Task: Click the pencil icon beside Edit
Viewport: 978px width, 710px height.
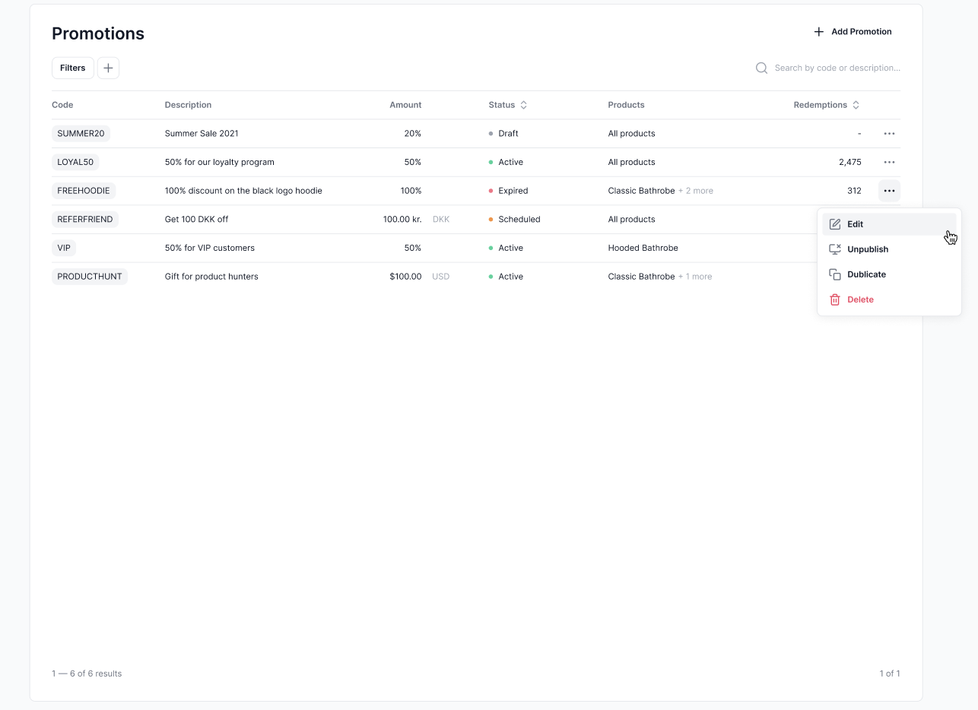Action: click(835, 224)
